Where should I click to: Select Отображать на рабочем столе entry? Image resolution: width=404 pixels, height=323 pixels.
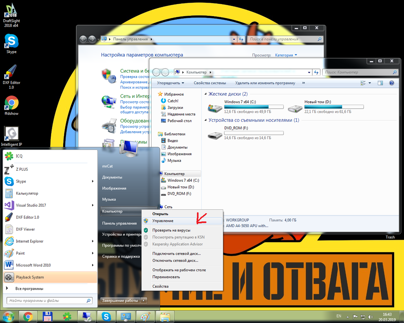[182, 270]
